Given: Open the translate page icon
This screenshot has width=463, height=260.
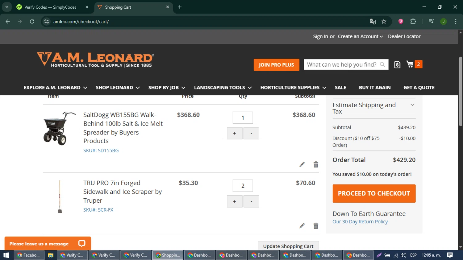Looking at the screenshot, I should tap(373, 21).
